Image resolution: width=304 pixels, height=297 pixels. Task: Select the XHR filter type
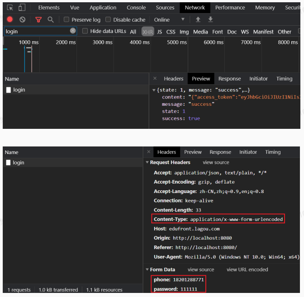(147, 32)
